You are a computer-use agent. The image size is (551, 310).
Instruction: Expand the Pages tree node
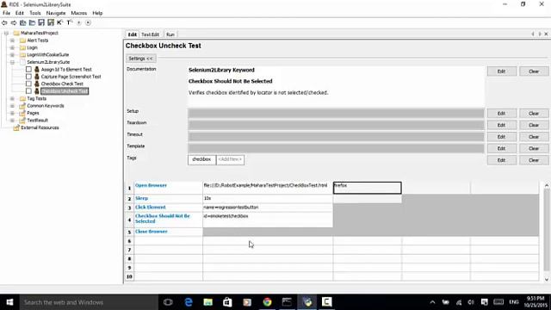pyautogui.click(x=12, y=113)
